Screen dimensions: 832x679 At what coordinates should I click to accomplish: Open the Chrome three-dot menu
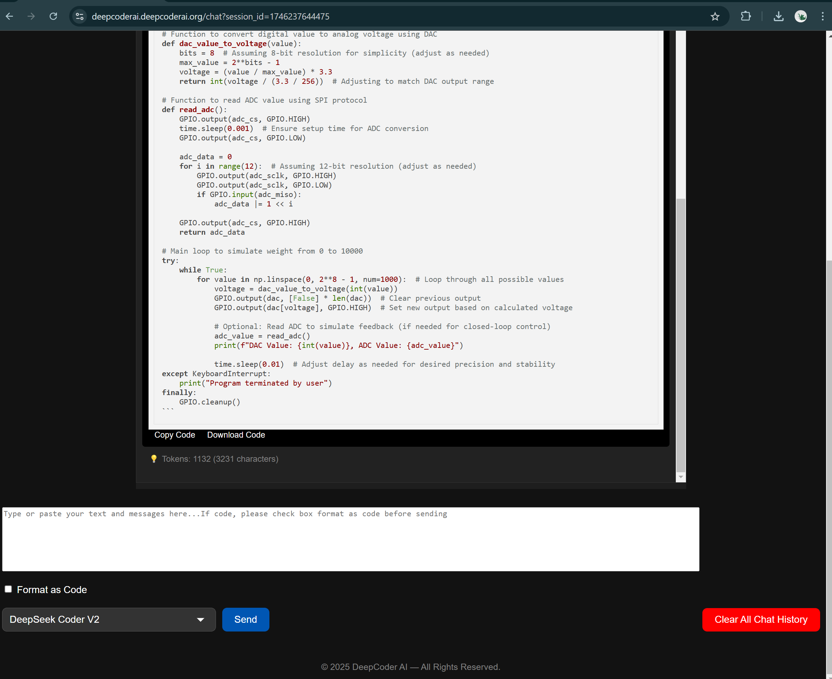pos(823,16)
